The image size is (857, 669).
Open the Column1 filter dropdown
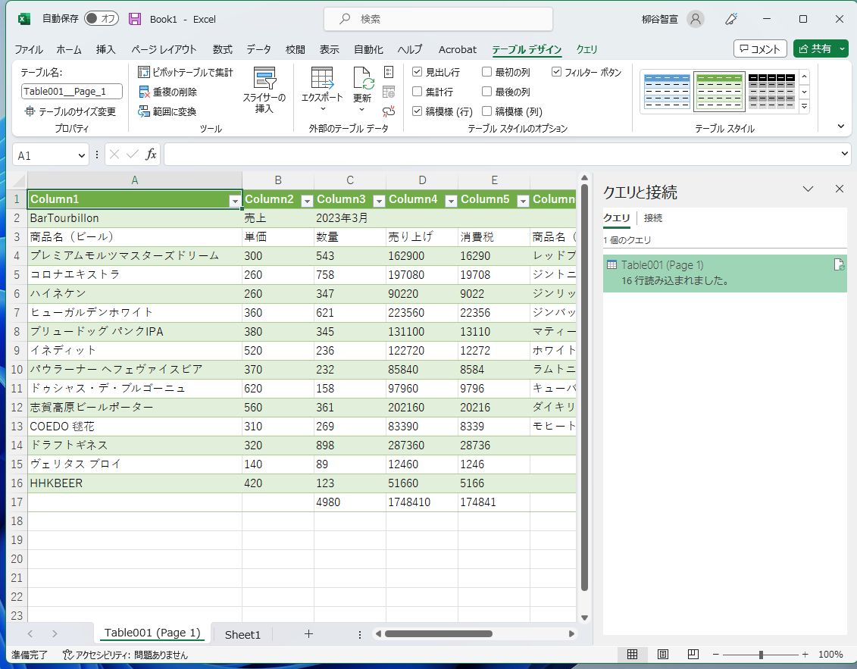235,199
